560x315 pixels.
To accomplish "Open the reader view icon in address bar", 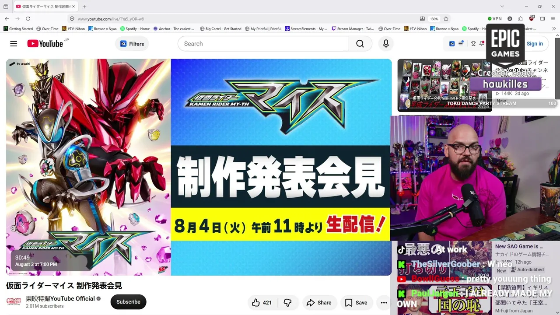I will (x=422, y=19).
